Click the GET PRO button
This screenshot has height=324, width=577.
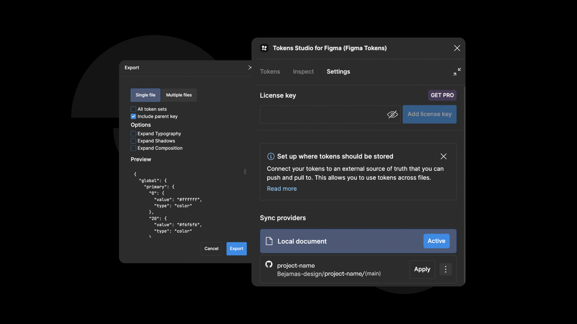(442, 95)
